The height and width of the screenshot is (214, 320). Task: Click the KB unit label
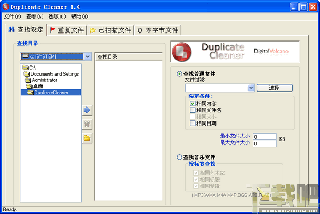coord(282,139)
